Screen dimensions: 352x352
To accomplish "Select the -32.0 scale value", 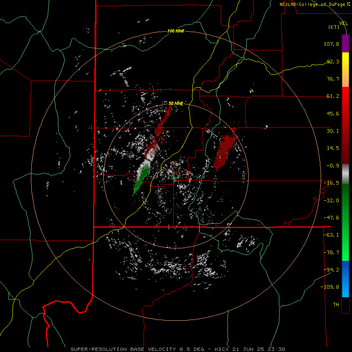I will tap(331, 201).
